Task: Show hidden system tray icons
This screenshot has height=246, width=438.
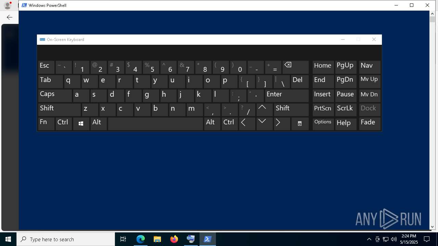Action: tap(369, 239)
